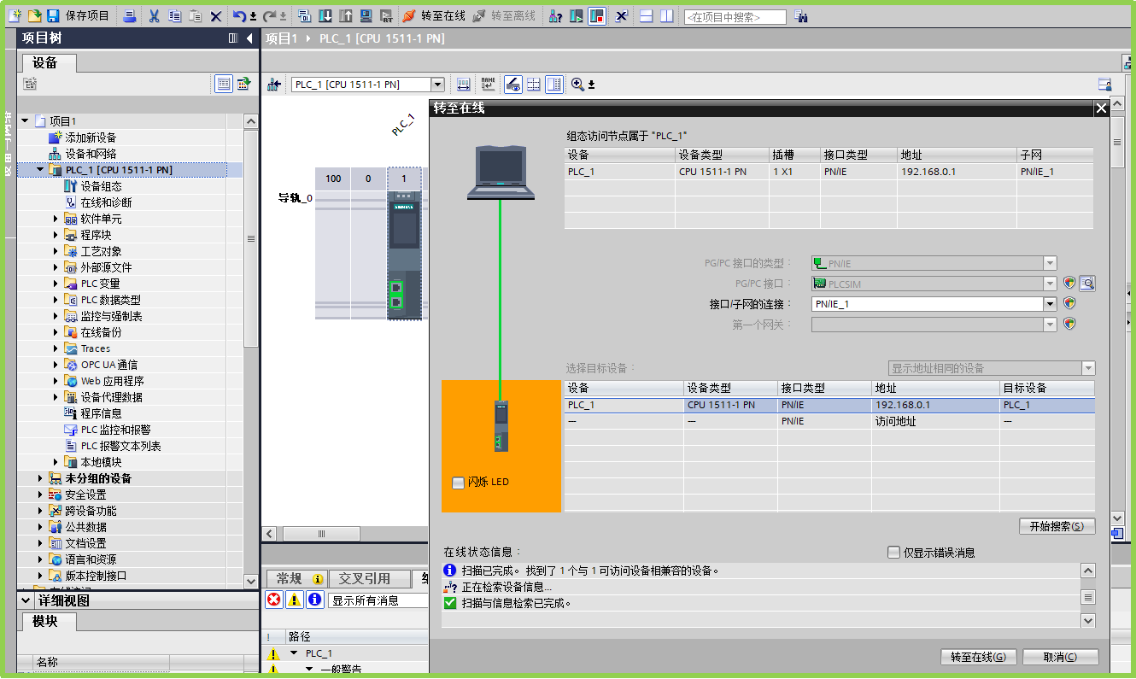This screenshot has width=1136, height=679.
Task: Click the upload from device icon
Action: coord(345,15)
